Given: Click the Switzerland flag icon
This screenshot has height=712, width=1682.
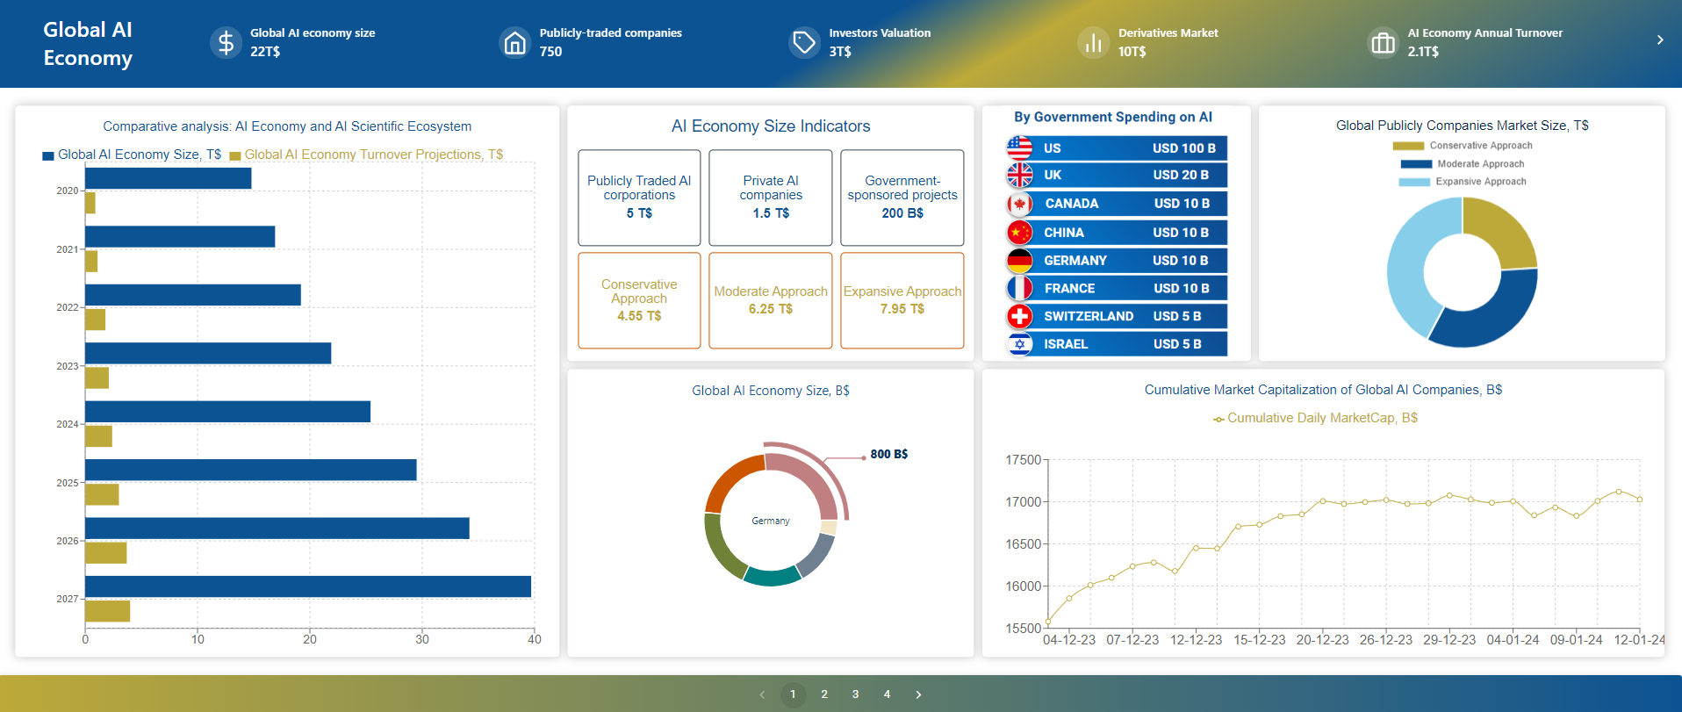Looking at the screenshot, I should [1019, 316].
